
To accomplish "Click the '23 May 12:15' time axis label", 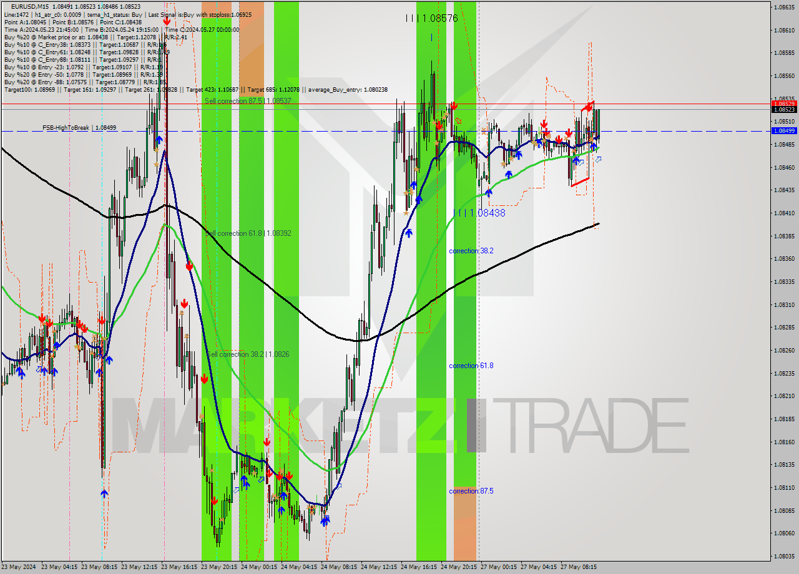I will (x=139, y=567).
